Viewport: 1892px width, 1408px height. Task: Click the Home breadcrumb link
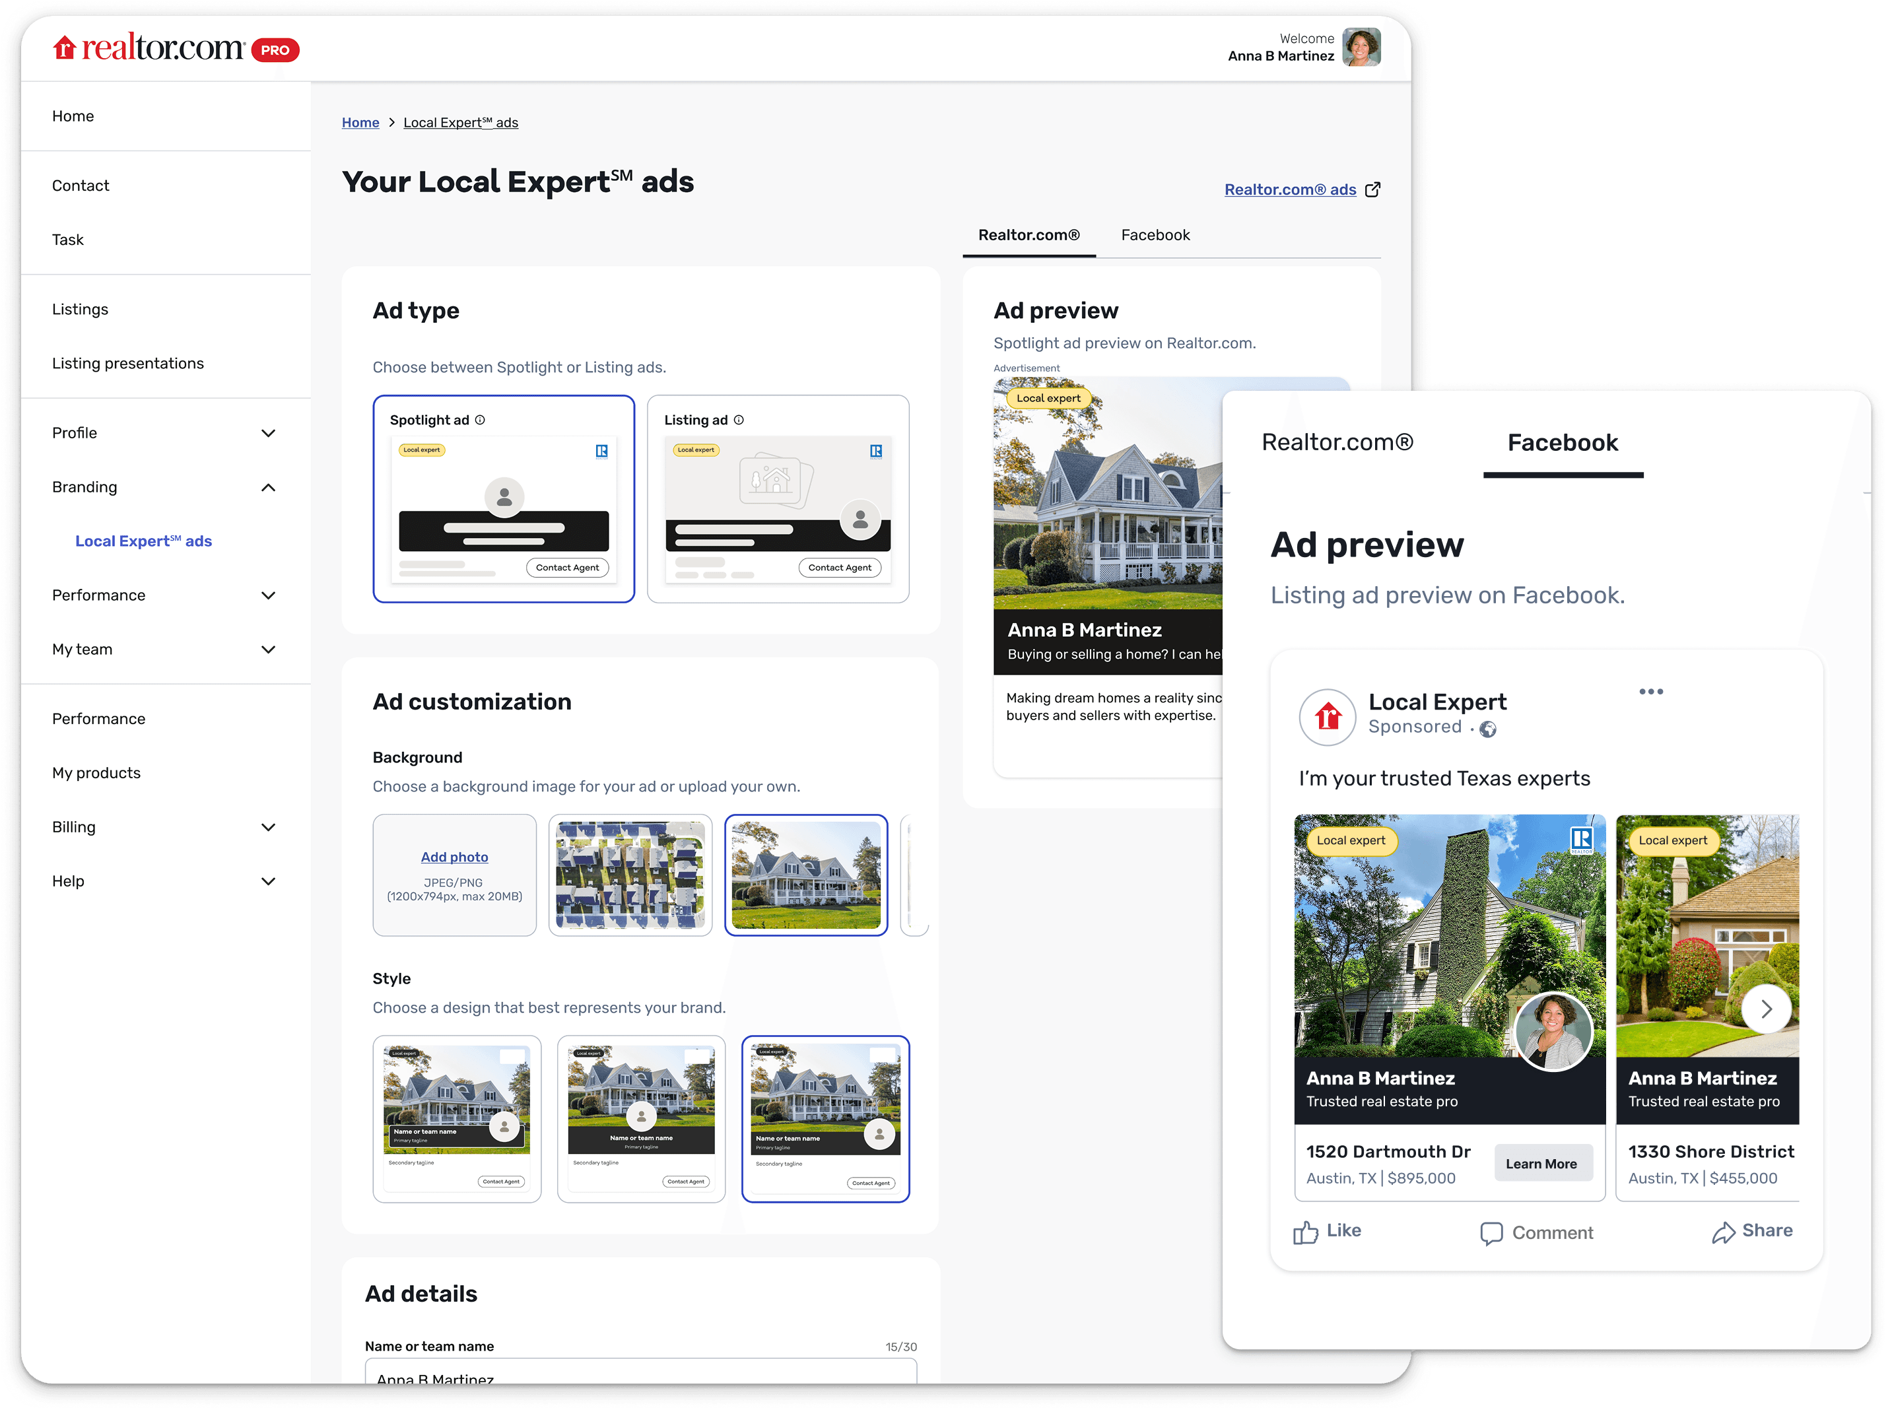click(360, 123)
